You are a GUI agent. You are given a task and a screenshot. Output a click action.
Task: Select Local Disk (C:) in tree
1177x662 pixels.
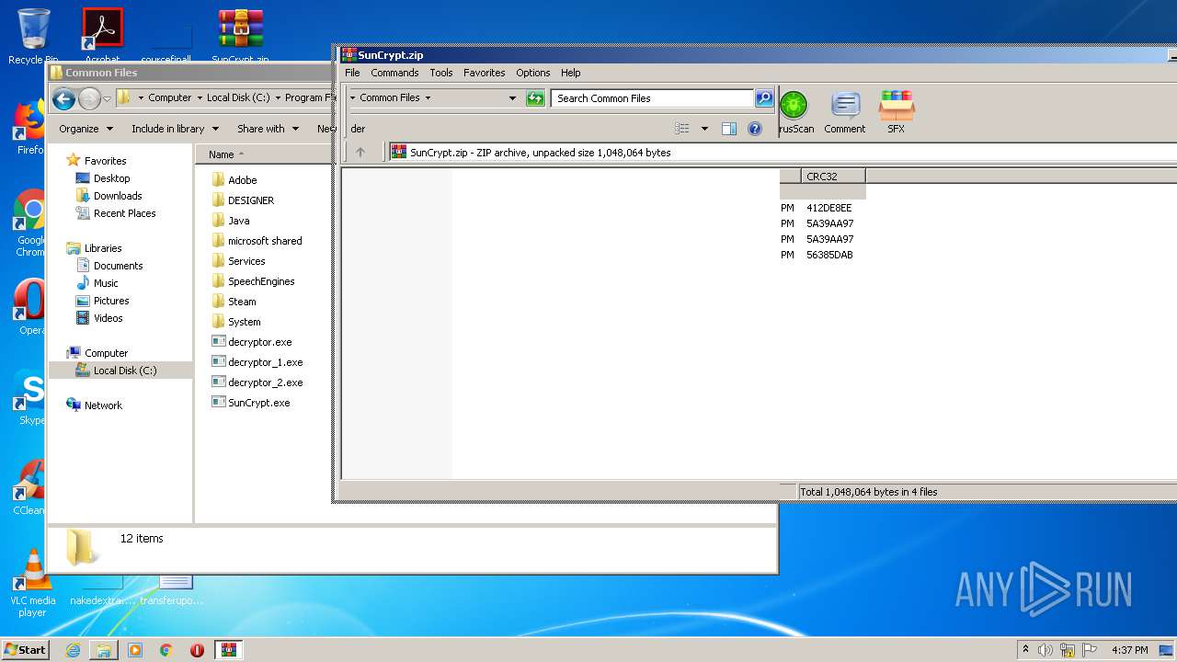tap(124, 371)
